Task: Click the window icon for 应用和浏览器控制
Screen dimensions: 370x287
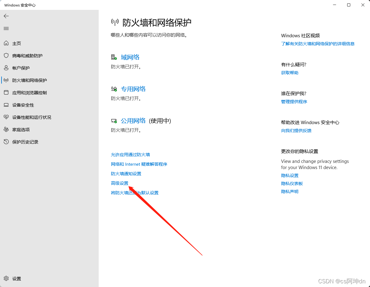Action: (x=6, y=93)
